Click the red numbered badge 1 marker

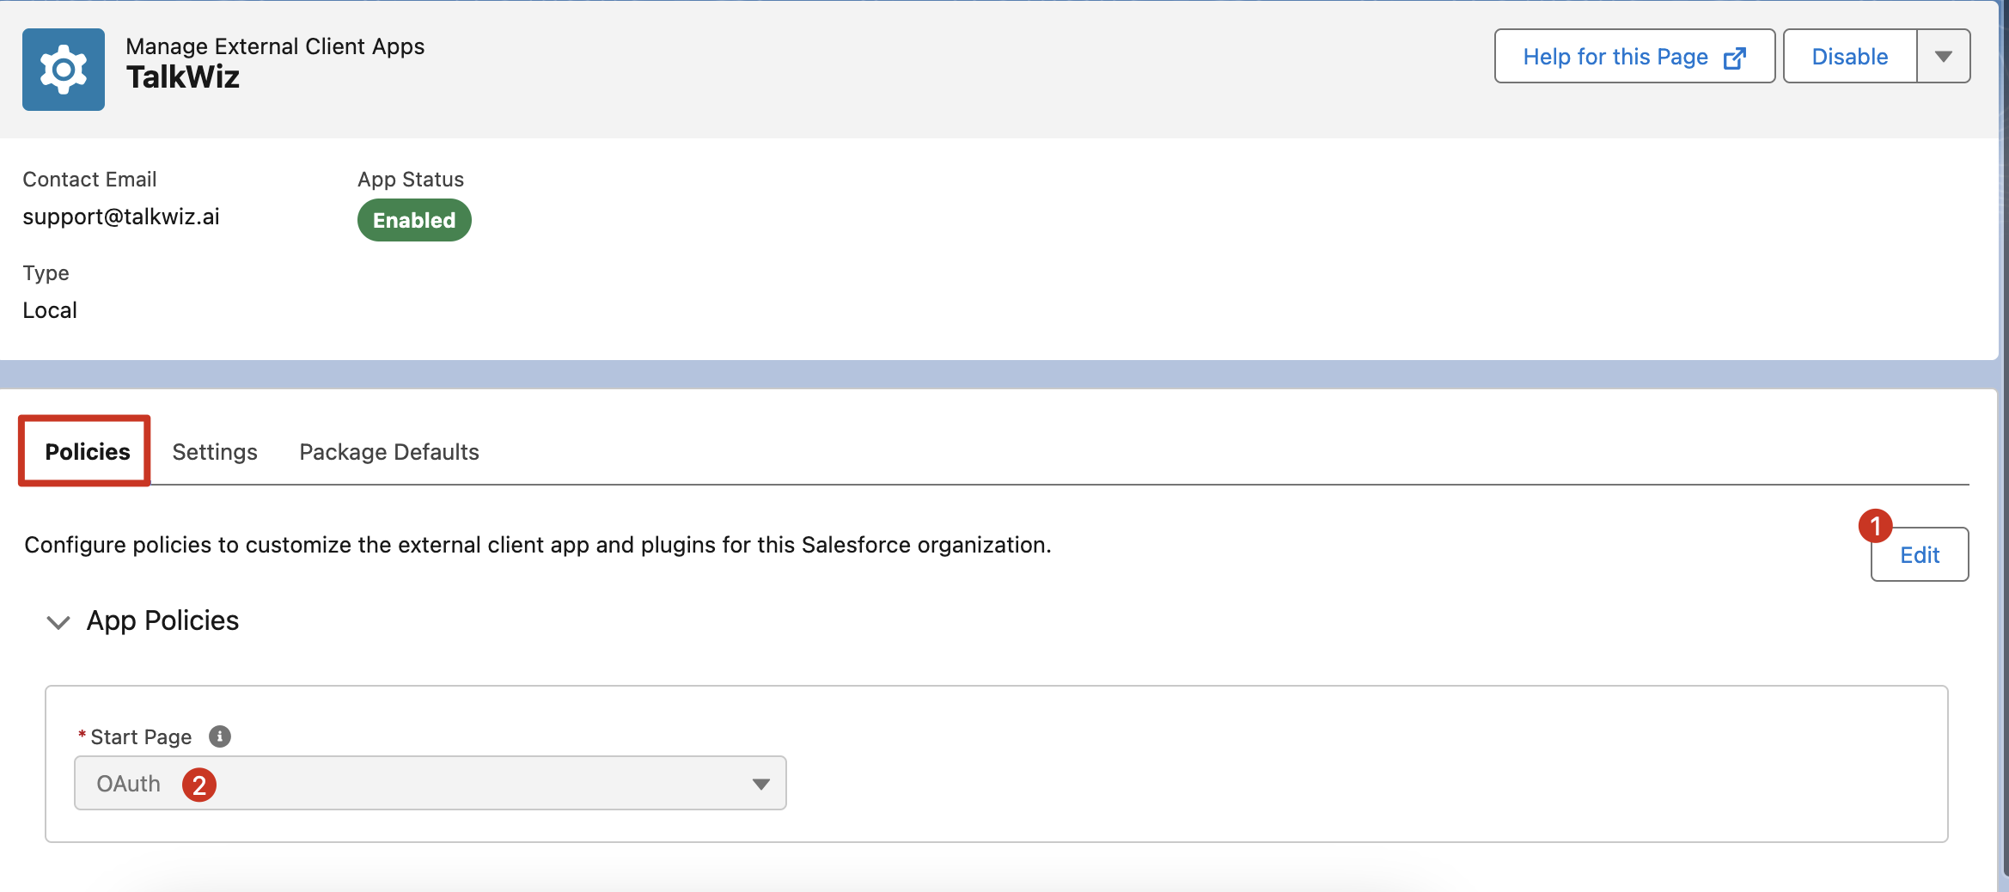tap(1875, 526)
